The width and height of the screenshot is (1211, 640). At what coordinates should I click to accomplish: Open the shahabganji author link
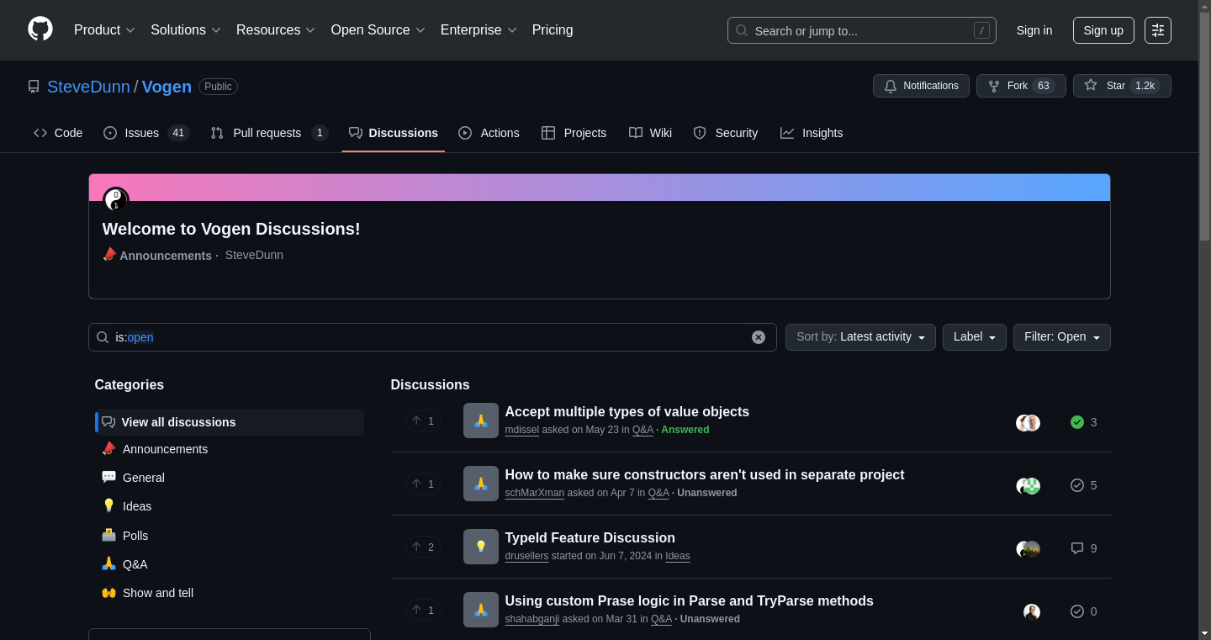(532, 619)
